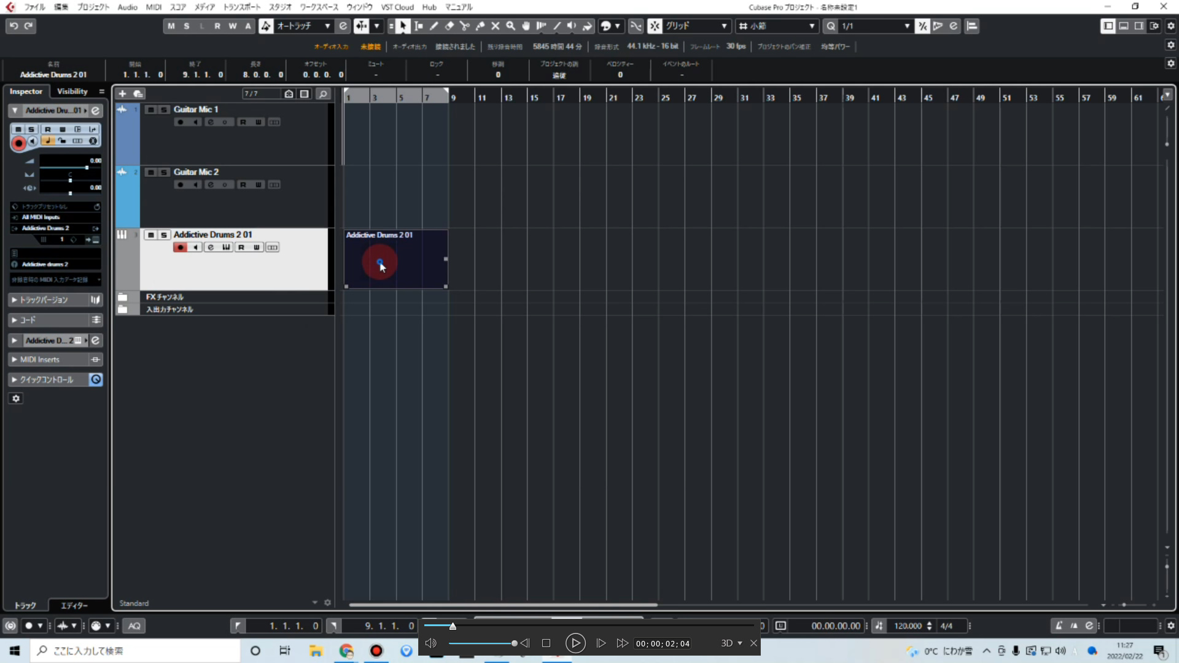
Task: Select the Split (scissors) tool
Action: 465,26
